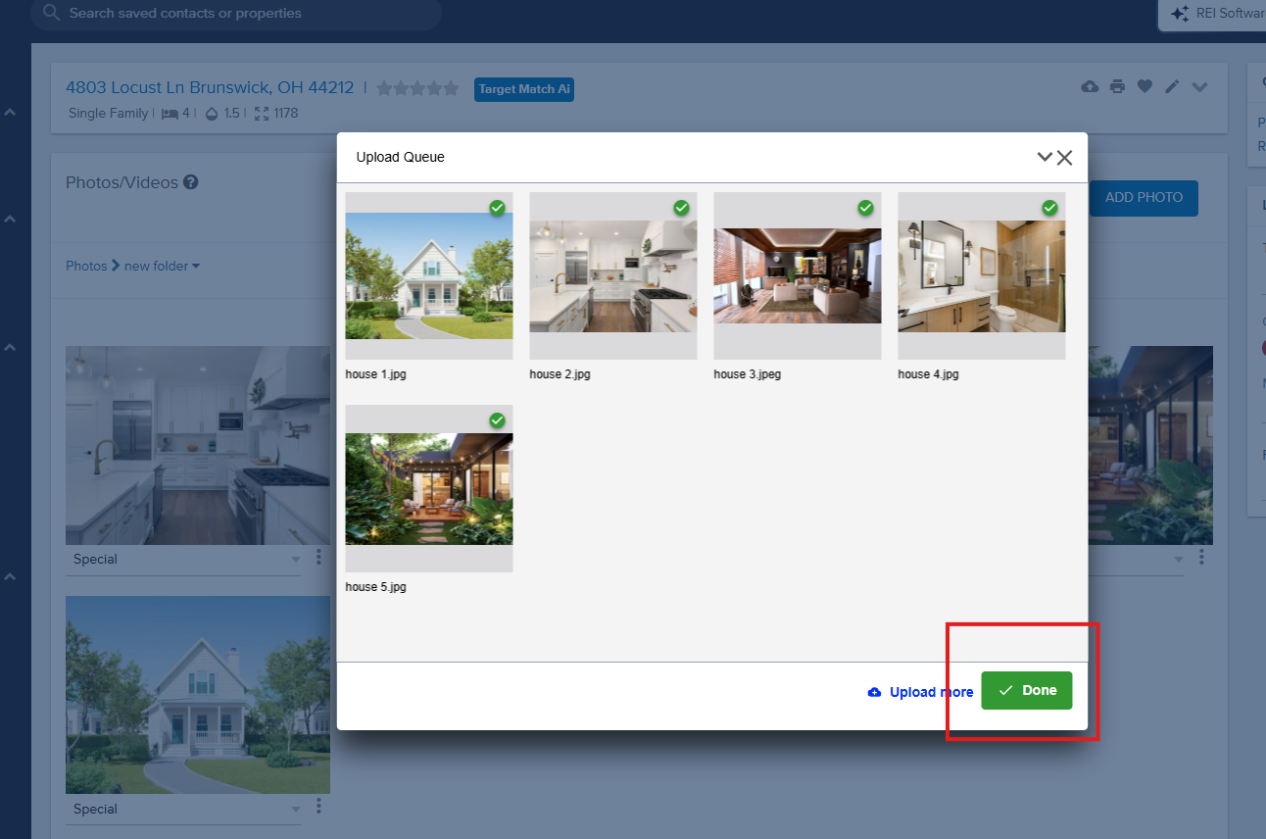Open three-dot menu for kitchen photo

(319, 557)
